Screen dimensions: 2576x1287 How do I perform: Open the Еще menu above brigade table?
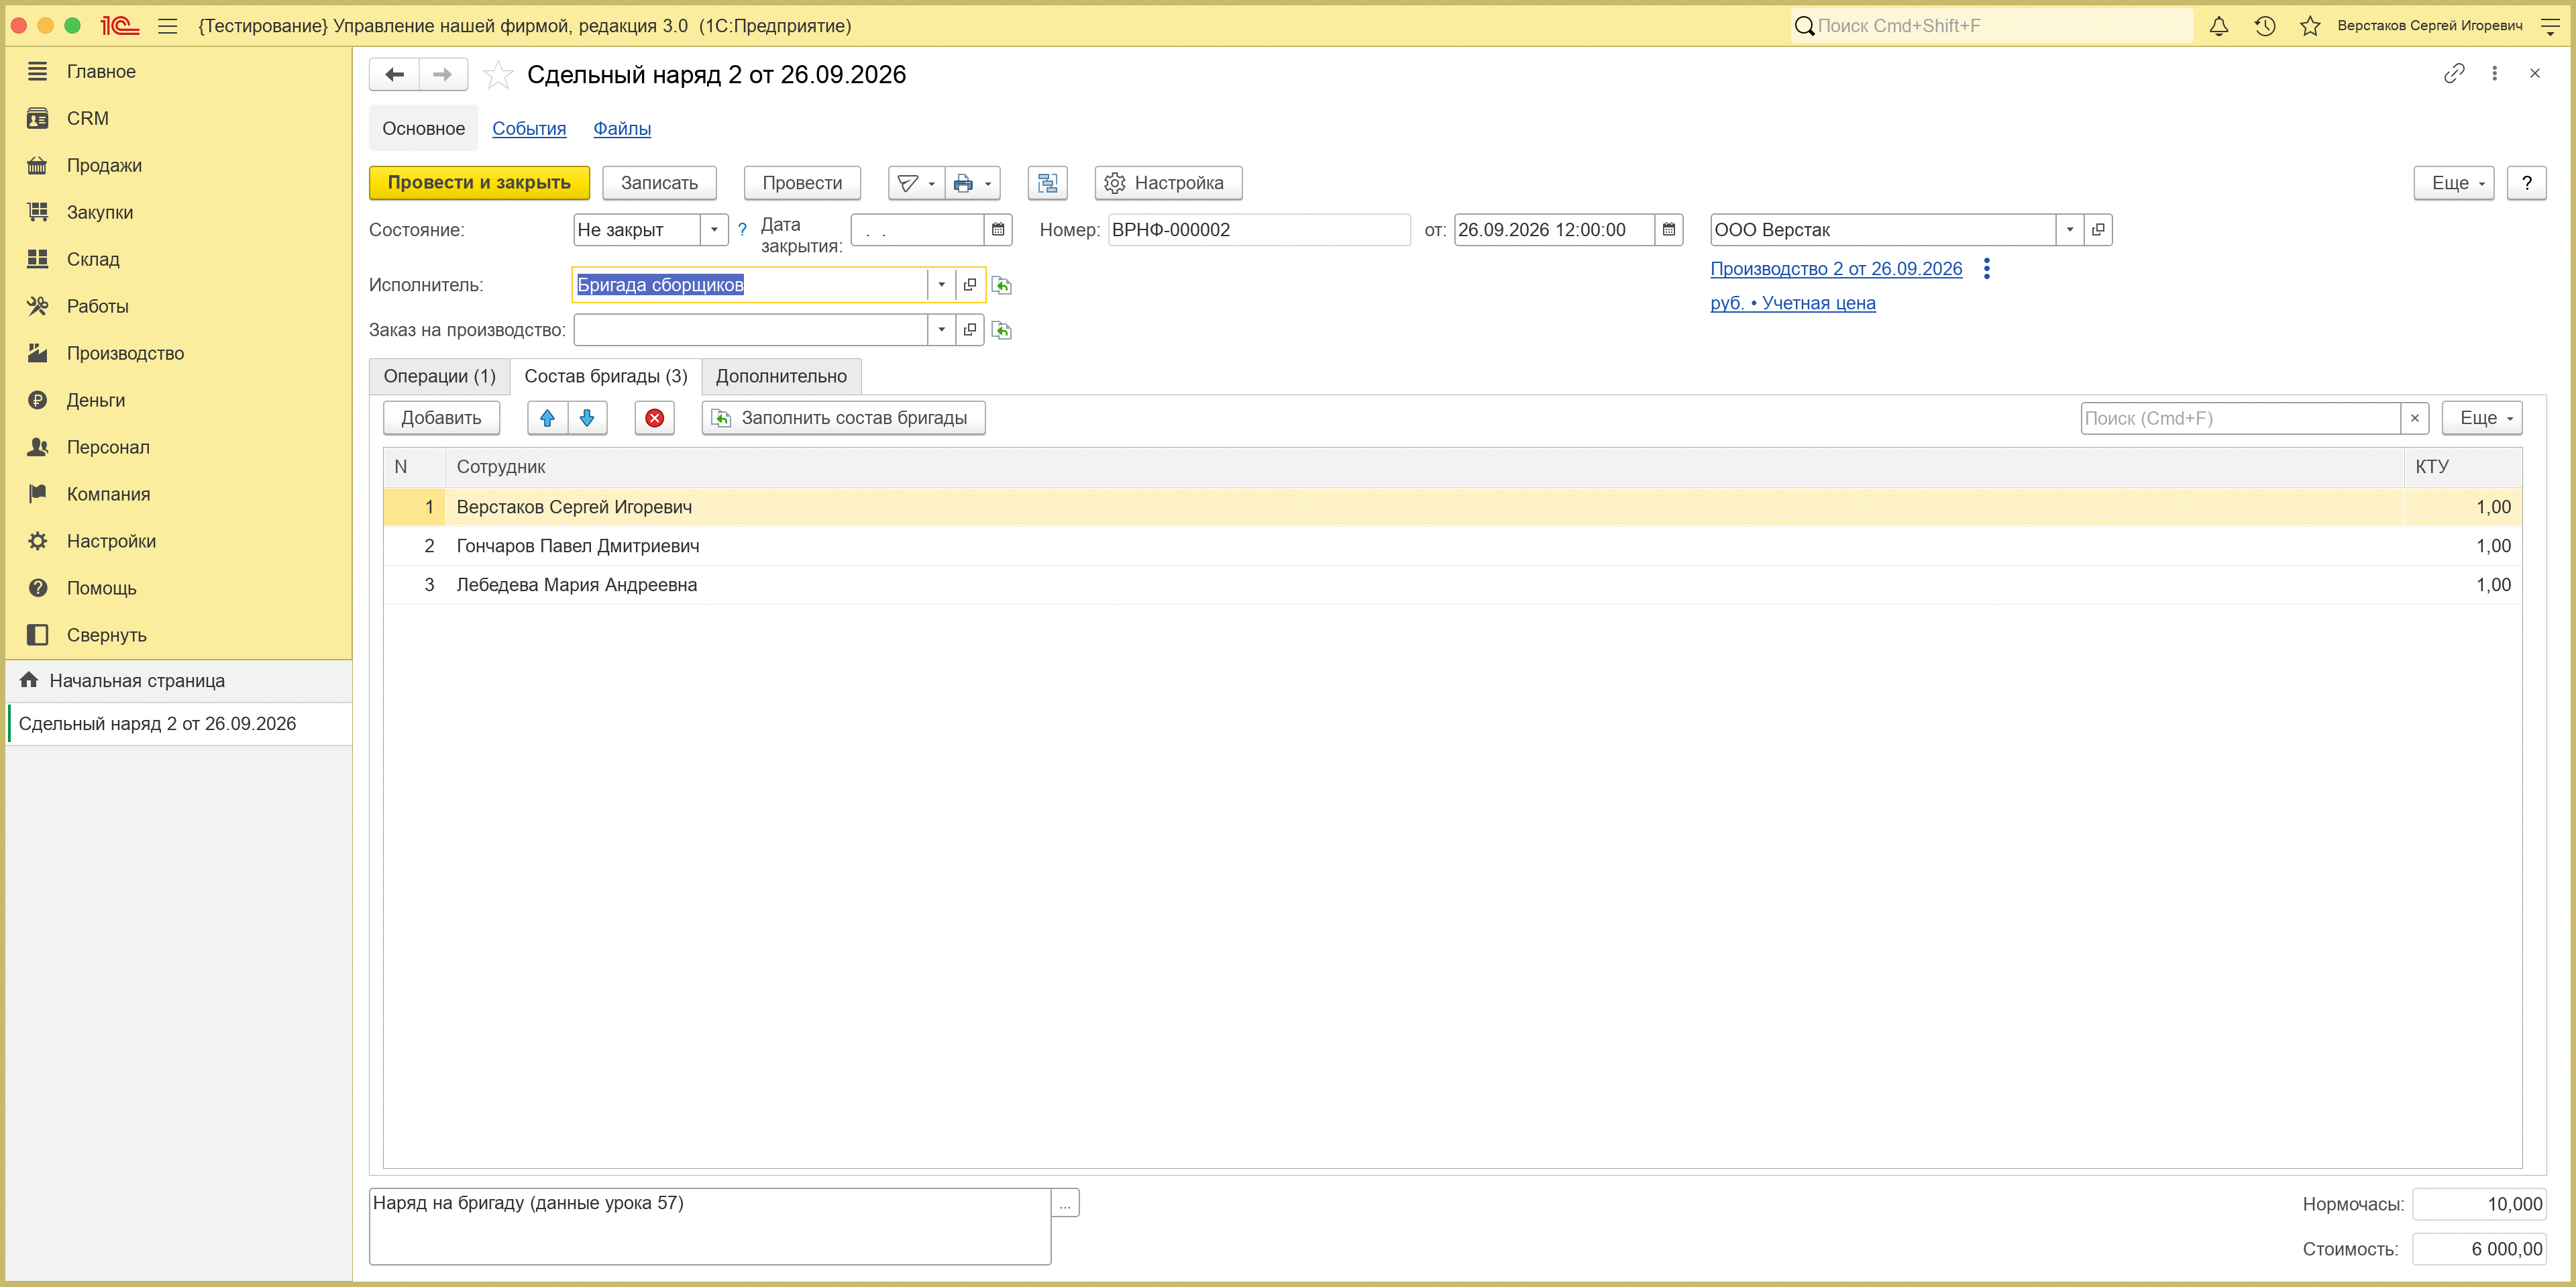click(2482, 418)
